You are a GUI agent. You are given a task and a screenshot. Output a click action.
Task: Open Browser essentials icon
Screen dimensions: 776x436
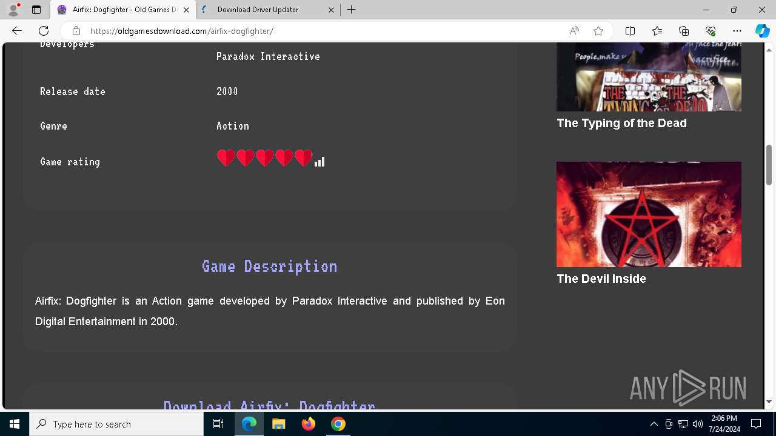(x=711, y=31)
